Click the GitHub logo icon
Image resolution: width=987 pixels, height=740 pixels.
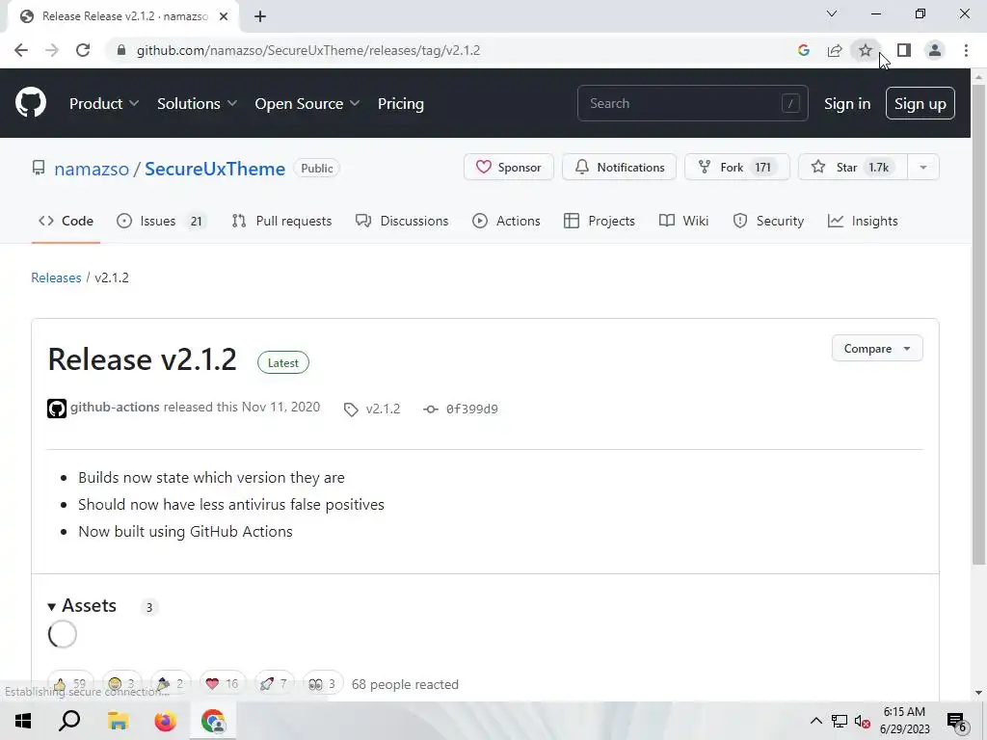coord(31,103)
